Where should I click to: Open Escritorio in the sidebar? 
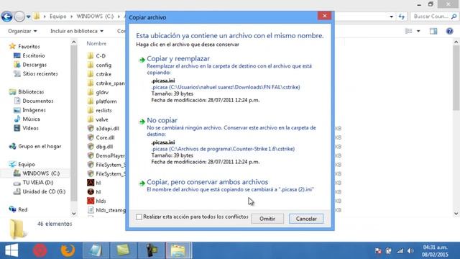34,55
